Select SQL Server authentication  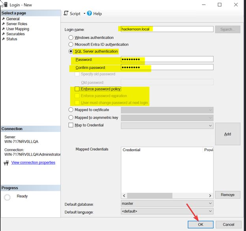pyautogui.click(x=71, y=51)
